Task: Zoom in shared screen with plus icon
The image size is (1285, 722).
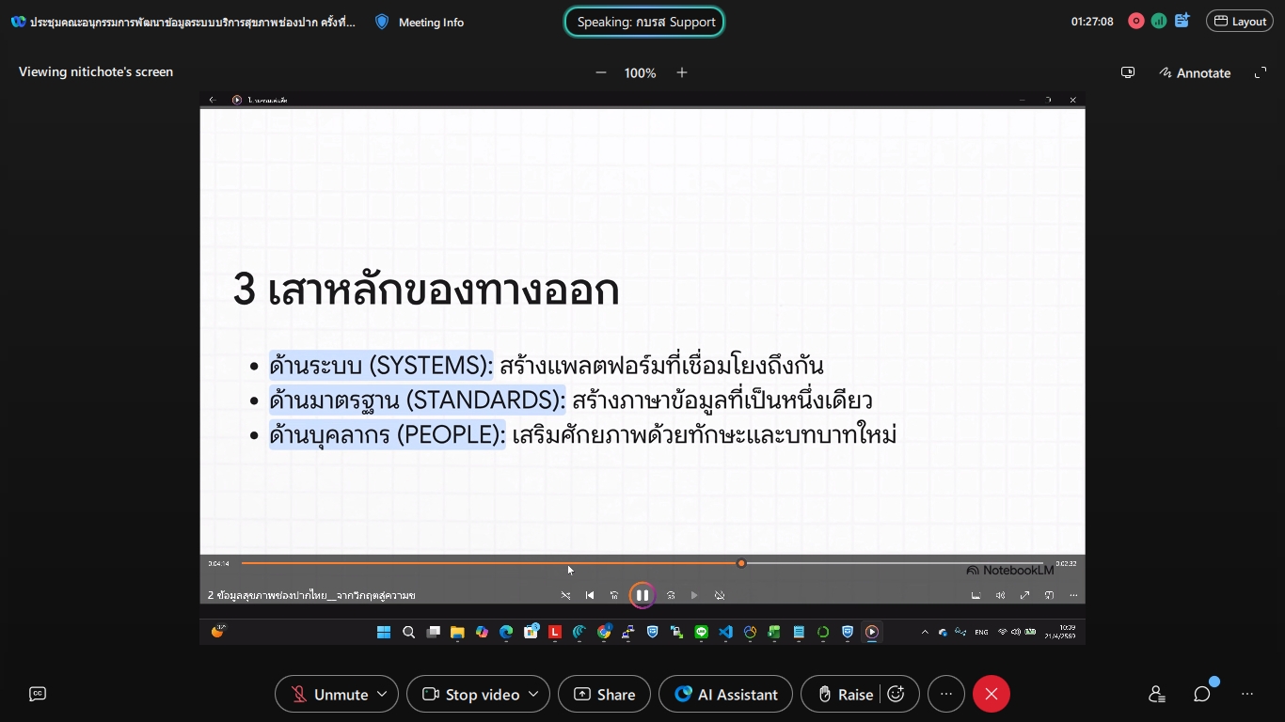Action: 682,72
